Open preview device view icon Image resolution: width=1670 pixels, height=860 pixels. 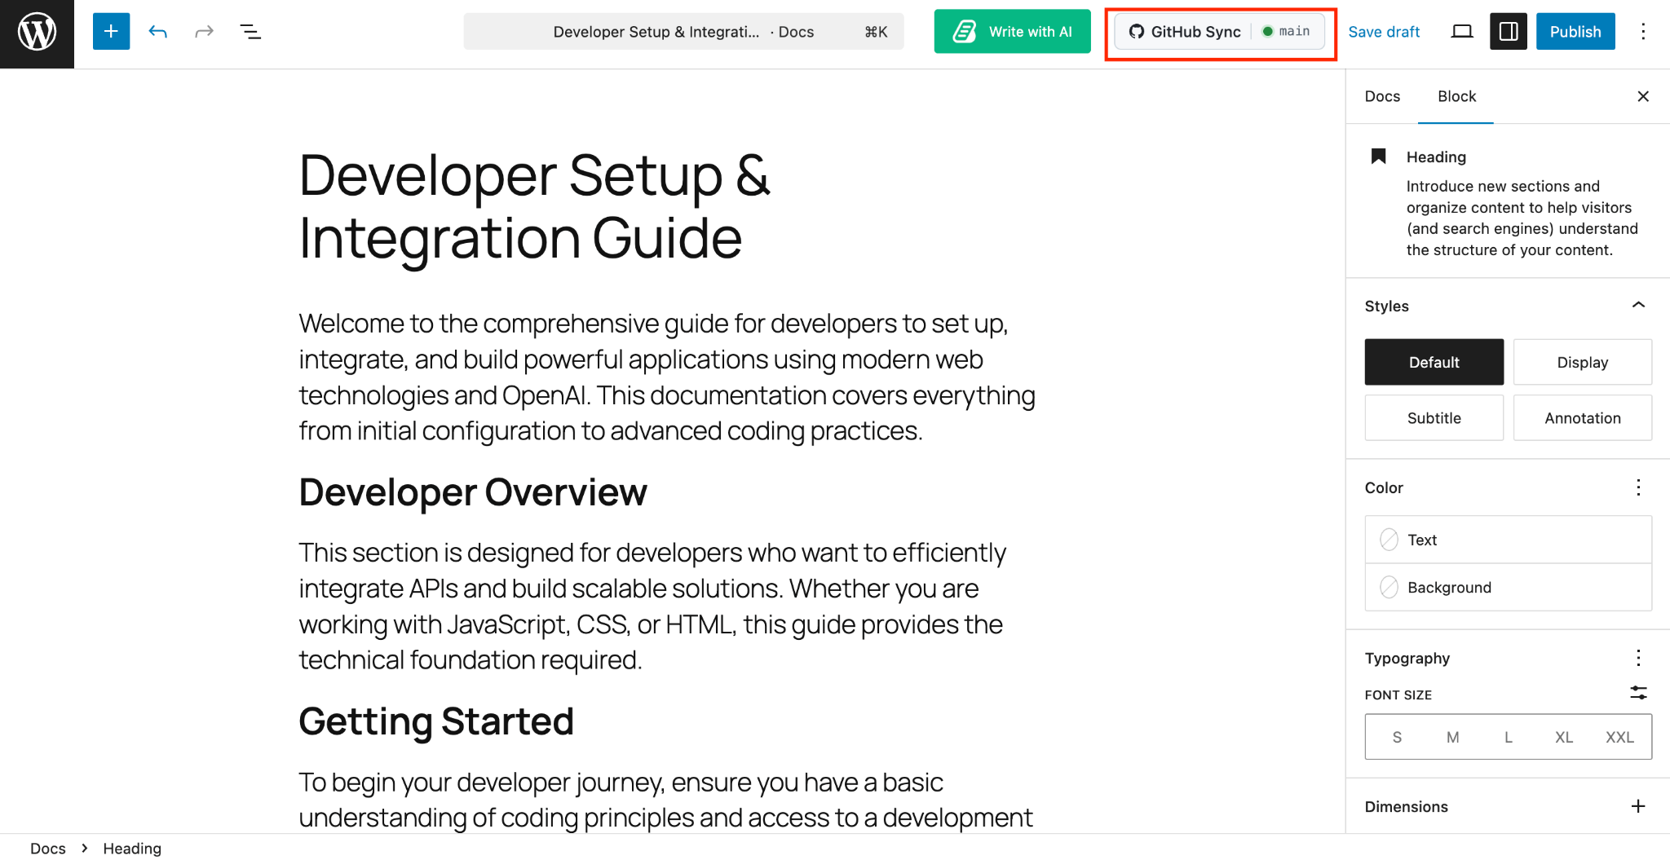tap(1462, 32)
